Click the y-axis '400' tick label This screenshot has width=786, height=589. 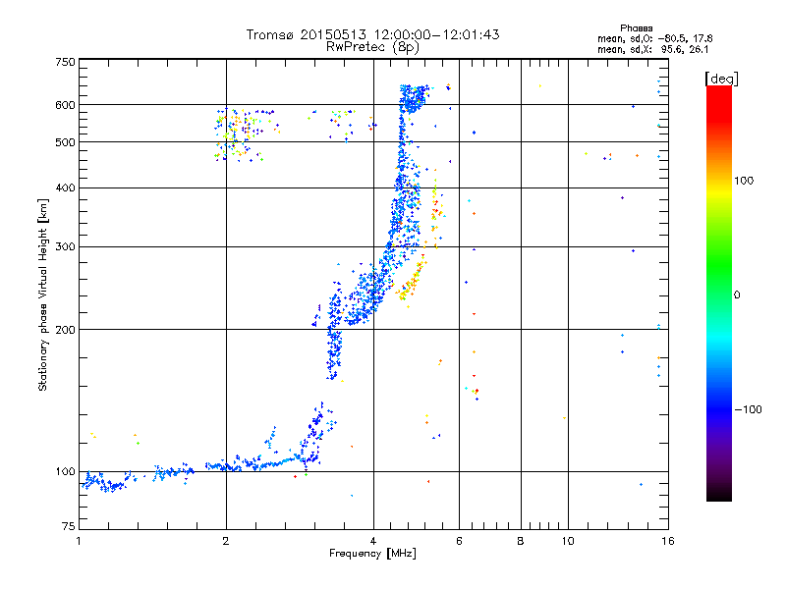click(x=65, y=187)
